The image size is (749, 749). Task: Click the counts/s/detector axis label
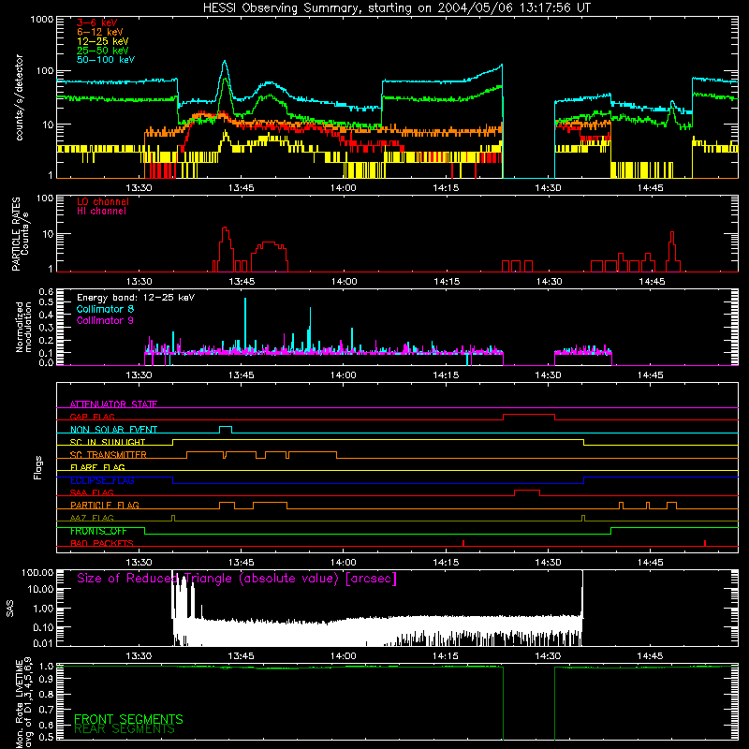(x=20, y=97)
